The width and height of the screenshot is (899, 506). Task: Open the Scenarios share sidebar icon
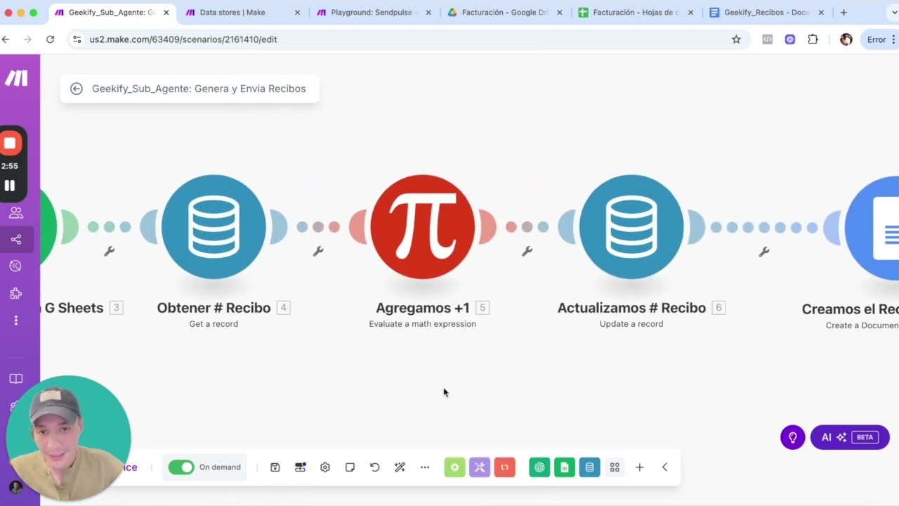pyautogui.click(x=16, y=240)
